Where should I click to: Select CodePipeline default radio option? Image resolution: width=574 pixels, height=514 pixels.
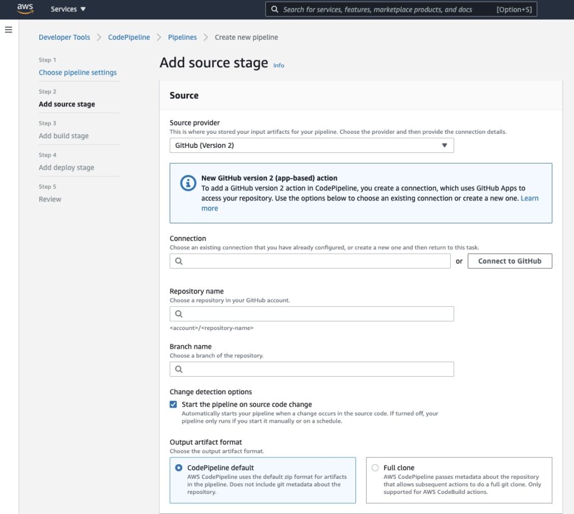(x=179, y=468)
